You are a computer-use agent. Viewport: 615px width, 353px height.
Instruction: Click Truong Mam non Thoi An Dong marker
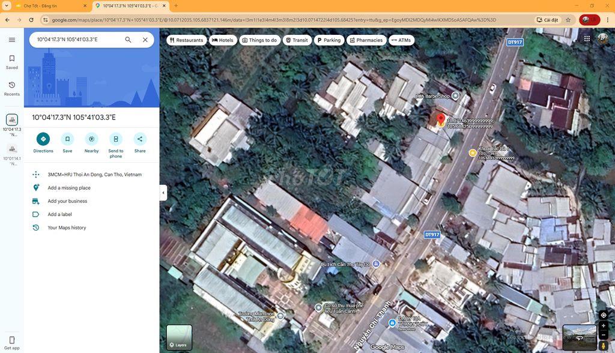[x=280, y=315]
